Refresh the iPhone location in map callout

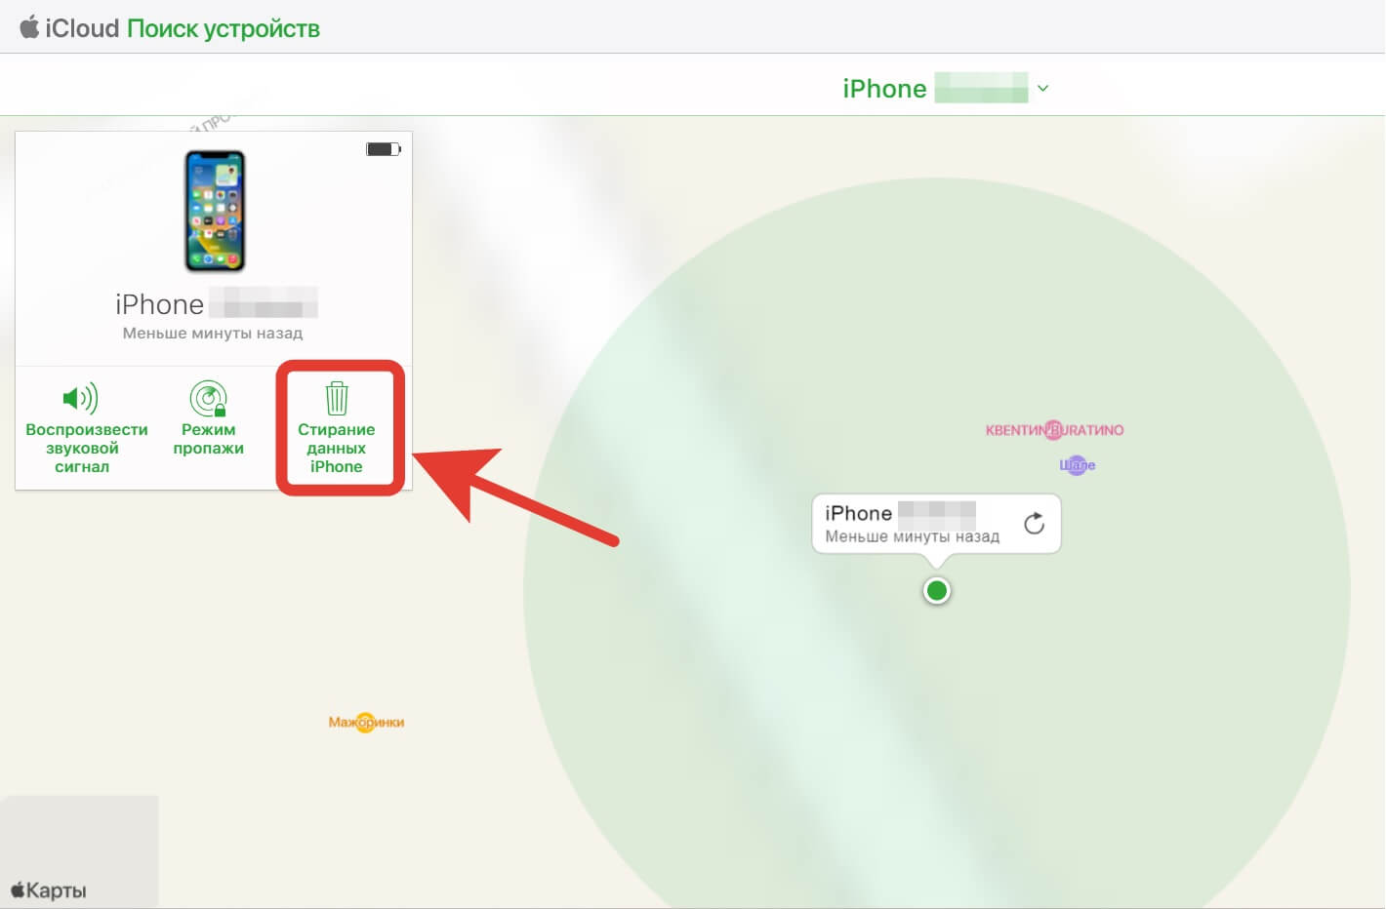coord(1035,524)
